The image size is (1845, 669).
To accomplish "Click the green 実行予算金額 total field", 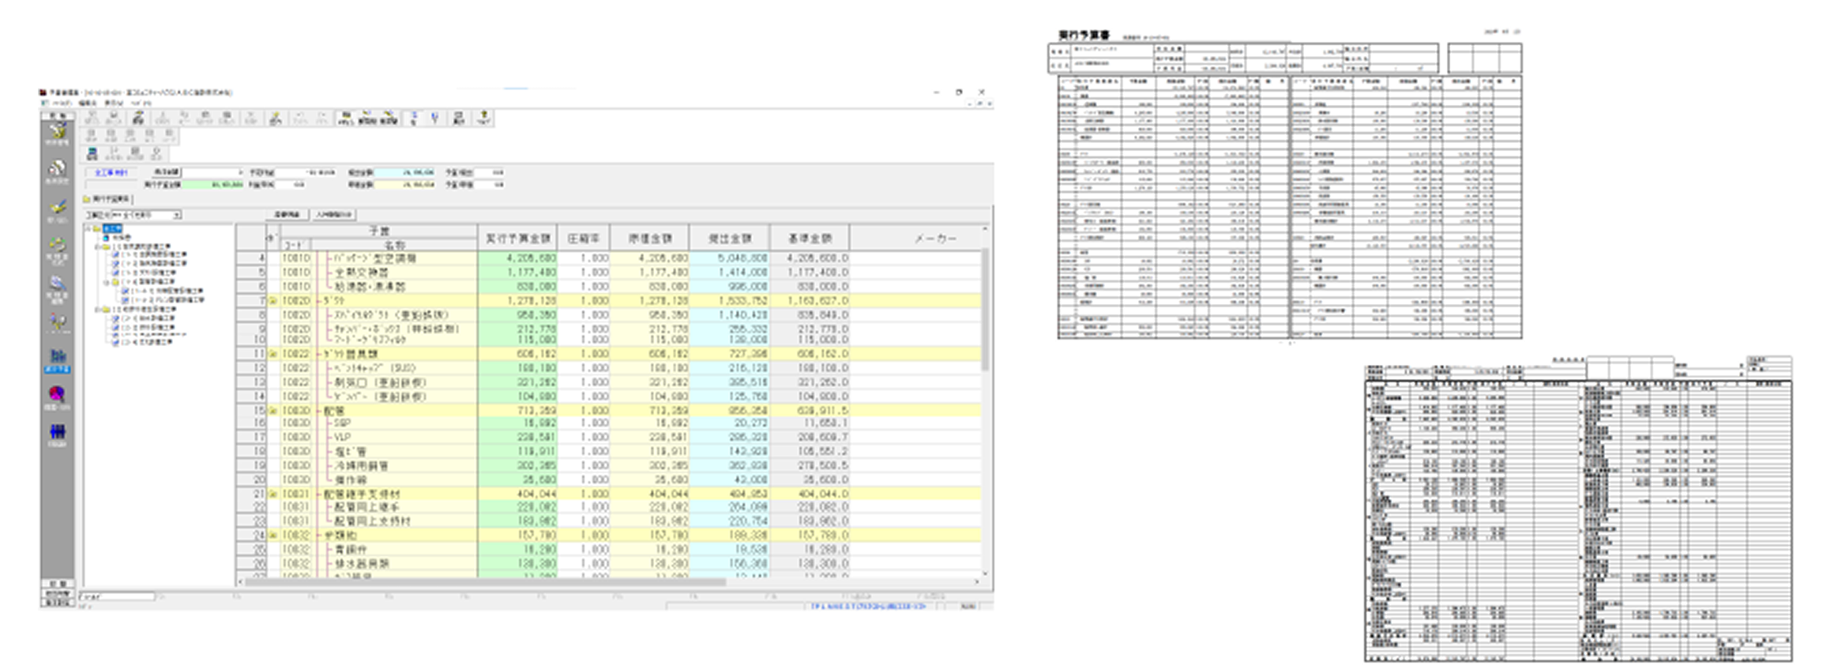I will coord(213,185).
